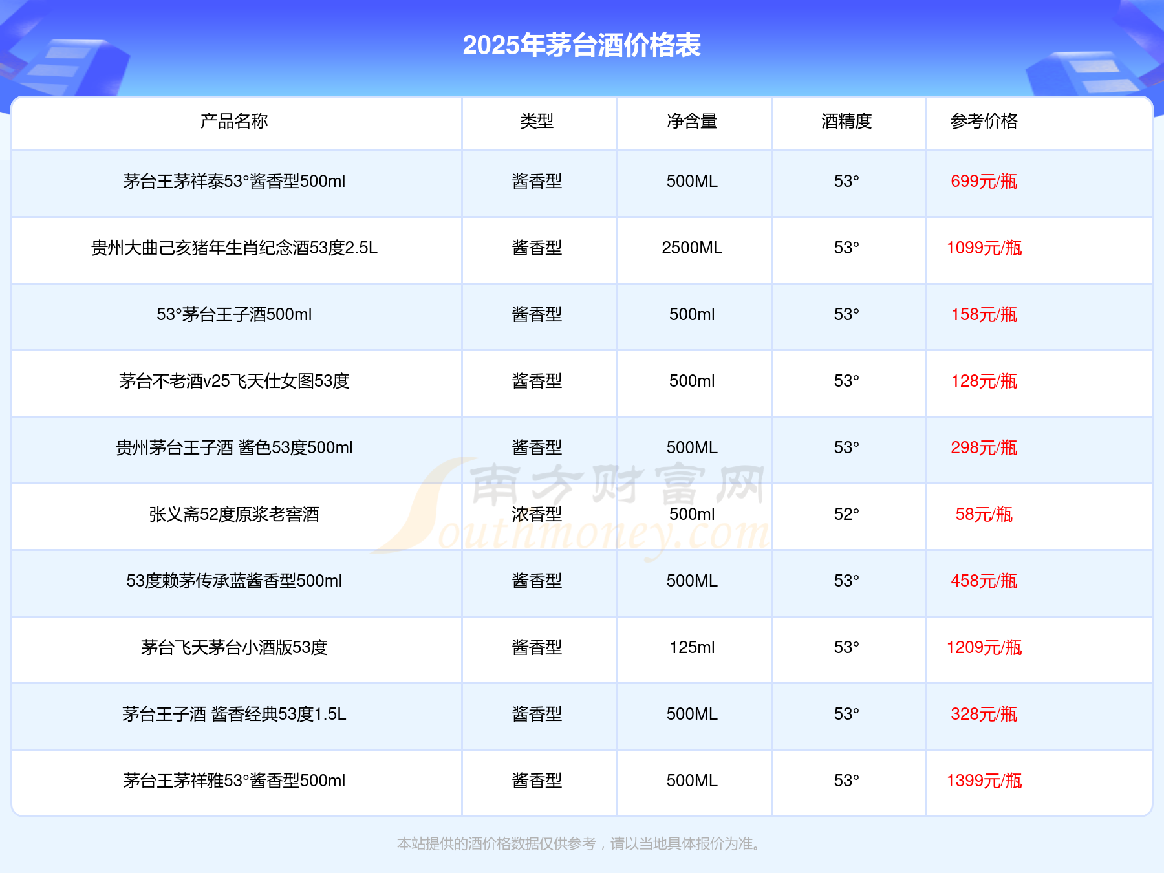Image resolution: width=1164 pixels, height=873 pixels.
Task: Select product 茅台飞天茅台小酒版53度
Action: pyautogui.click(x=234, y=647)
